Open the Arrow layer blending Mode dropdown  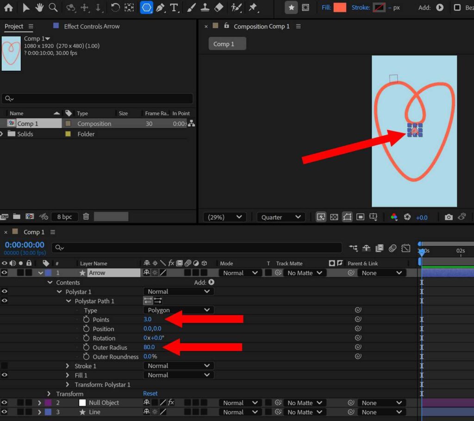(x=240, y=273)
